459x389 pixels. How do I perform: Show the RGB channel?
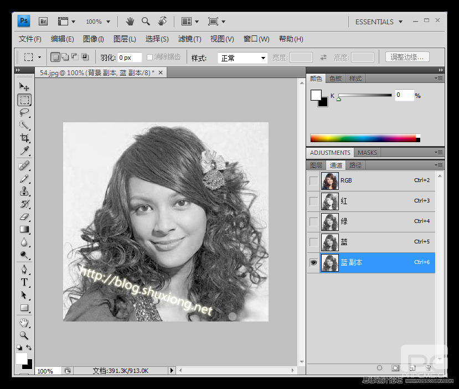point(313,181)
